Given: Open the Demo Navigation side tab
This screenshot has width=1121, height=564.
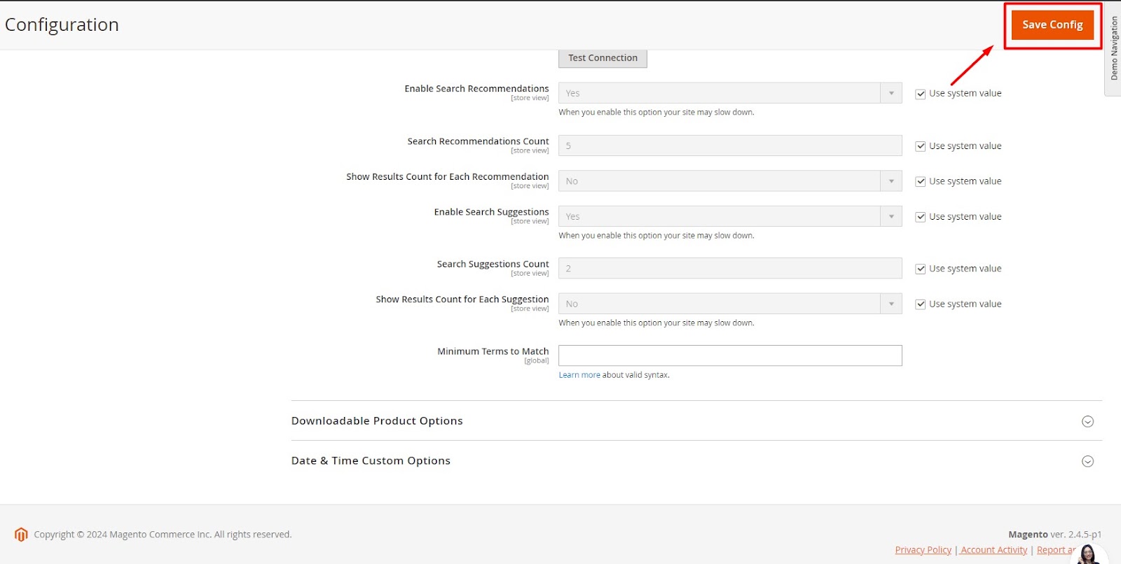Looking at the screenshot, I should tap(1113, 48).
